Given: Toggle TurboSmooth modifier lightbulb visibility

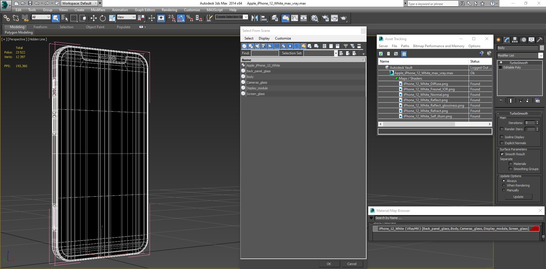Looking at the screenshot, I should pyautogui.click(x=501, y=63).
